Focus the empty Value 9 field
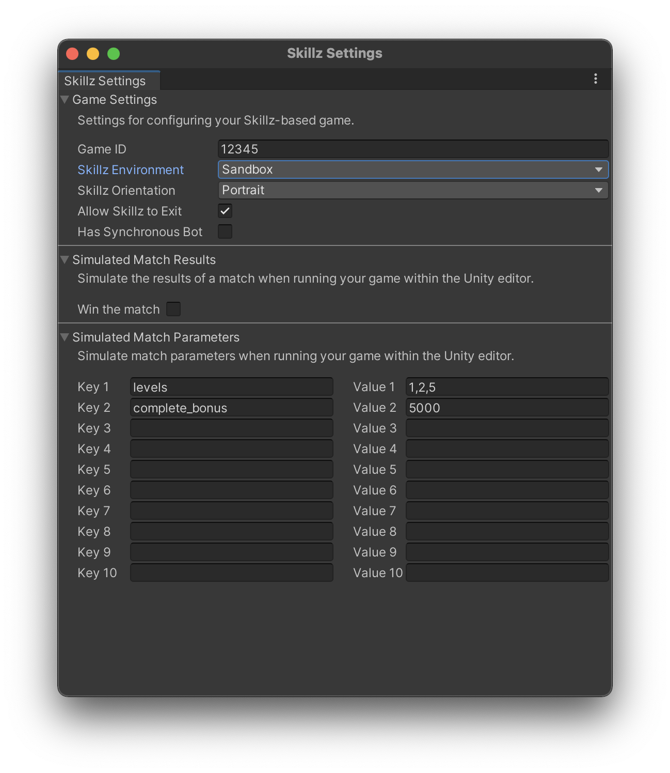The height and width of the screenshot is (773, 670). tap(507, 552)
